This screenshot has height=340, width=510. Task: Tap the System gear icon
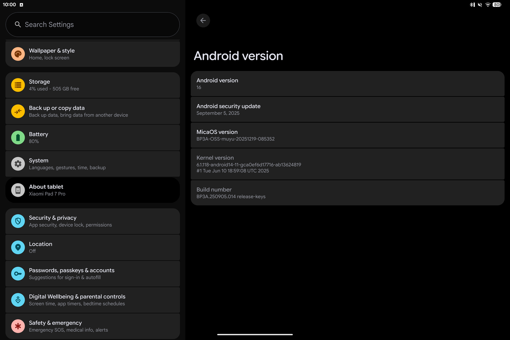click(x=18, y=164)
